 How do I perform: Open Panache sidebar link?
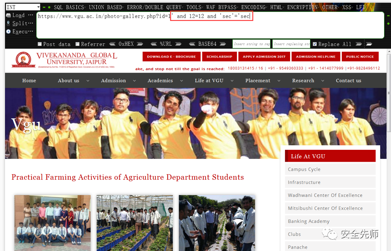coord(330,247)
